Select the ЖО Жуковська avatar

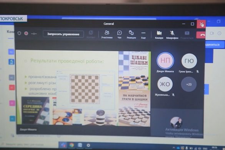tap(165, 84)
